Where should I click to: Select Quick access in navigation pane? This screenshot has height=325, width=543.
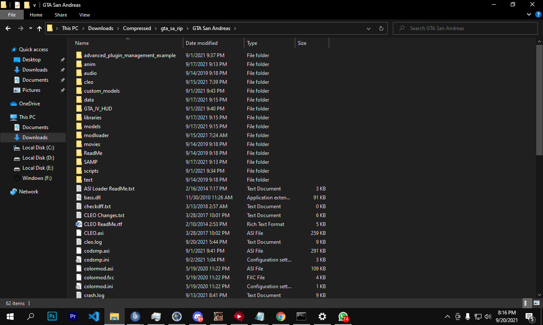tap(33, 50)
